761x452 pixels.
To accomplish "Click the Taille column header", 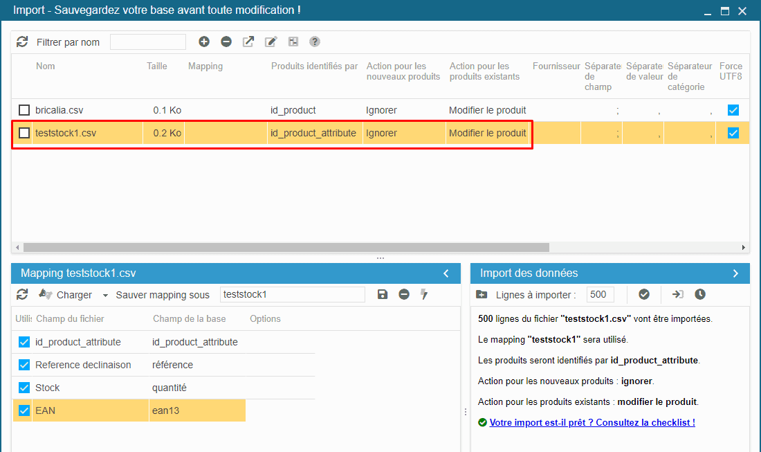I will 157,66.
